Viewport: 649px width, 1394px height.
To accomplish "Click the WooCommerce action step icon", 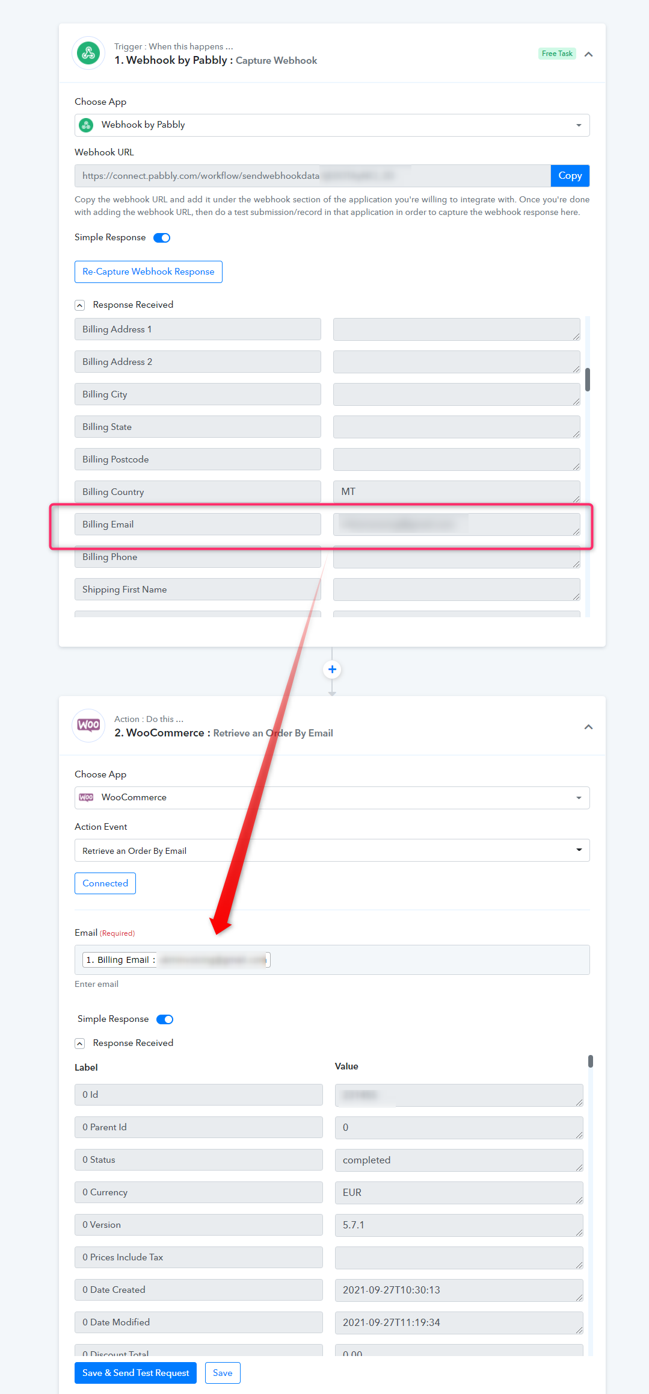I will 88,726.
